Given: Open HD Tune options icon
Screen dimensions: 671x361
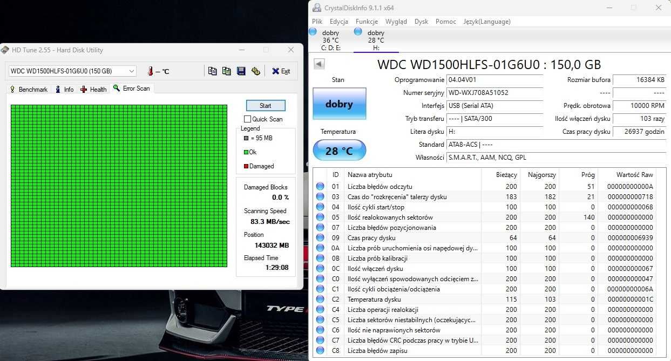Looking at the screenshot, I should point(256,71).
